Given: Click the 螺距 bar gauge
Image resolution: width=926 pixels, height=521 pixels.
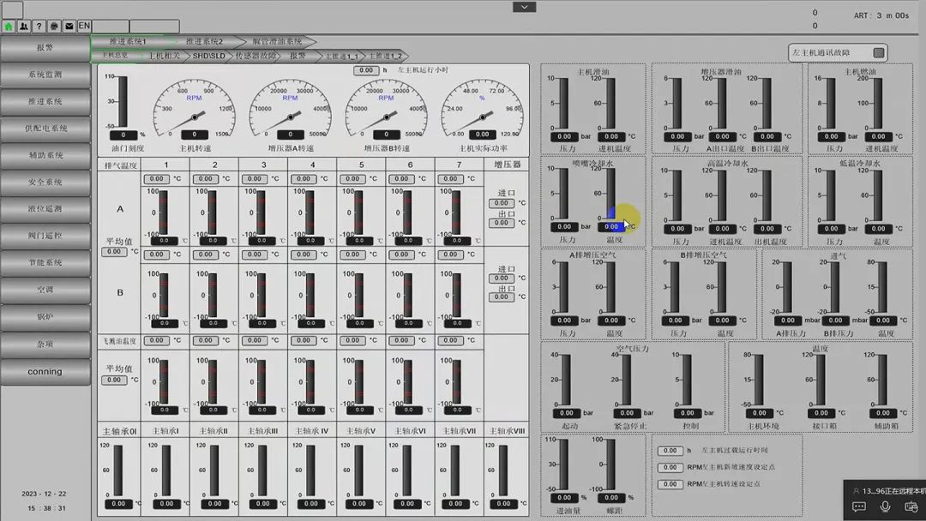Looking at the screenshot, I should pyautogui.click(x=610, y=464).
